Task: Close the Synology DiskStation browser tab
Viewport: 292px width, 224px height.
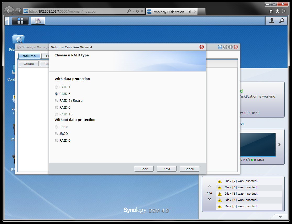Action: 195,12
